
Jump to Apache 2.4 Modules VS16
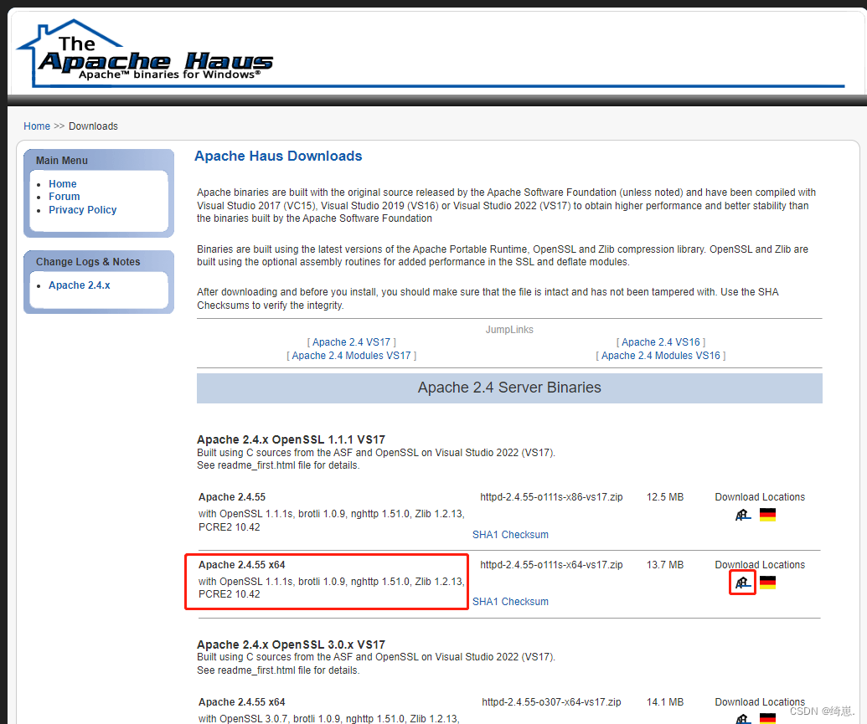(661, 356)
